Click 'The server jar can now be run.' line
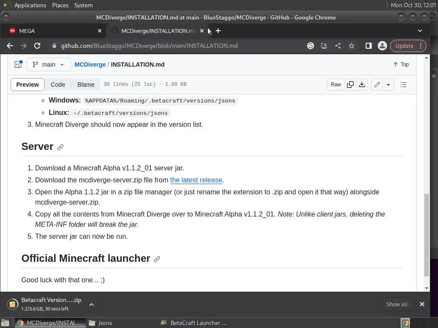The image size is (438, 328). pyautogui.click(x=81, y=237)
